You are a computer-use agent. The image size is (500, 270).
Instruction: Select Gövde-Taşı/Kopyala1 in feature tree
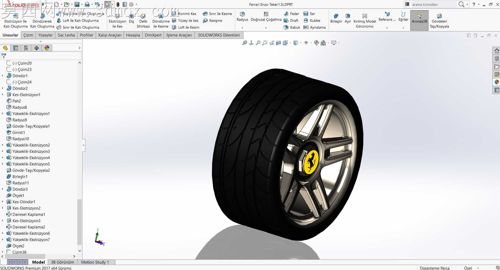click(28, 126)
